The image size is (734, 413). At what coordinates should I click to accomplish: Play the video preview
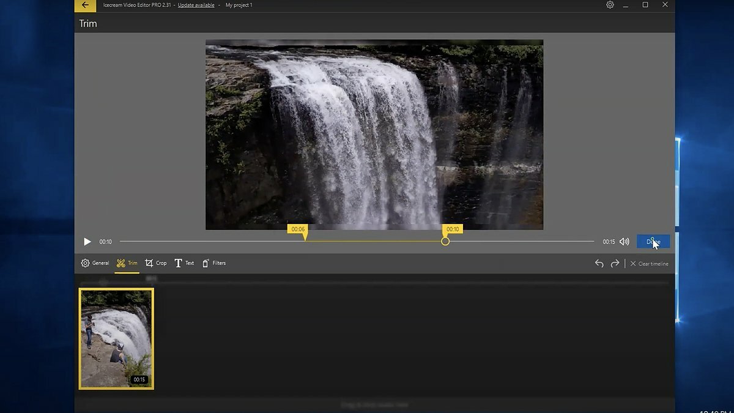tap(87, 242)
